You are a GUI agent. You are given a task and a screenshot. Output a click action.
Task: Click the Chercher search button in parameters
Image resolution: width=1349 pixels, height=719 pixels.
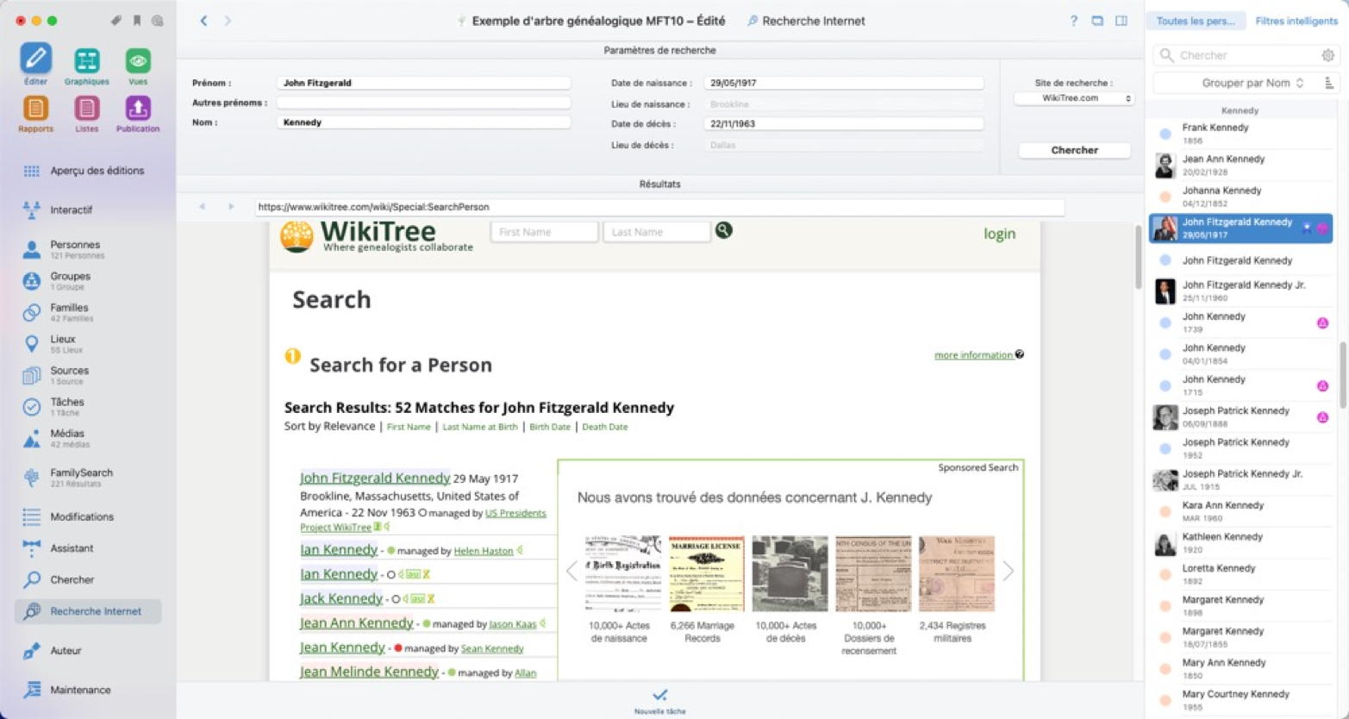point(1074,150)
